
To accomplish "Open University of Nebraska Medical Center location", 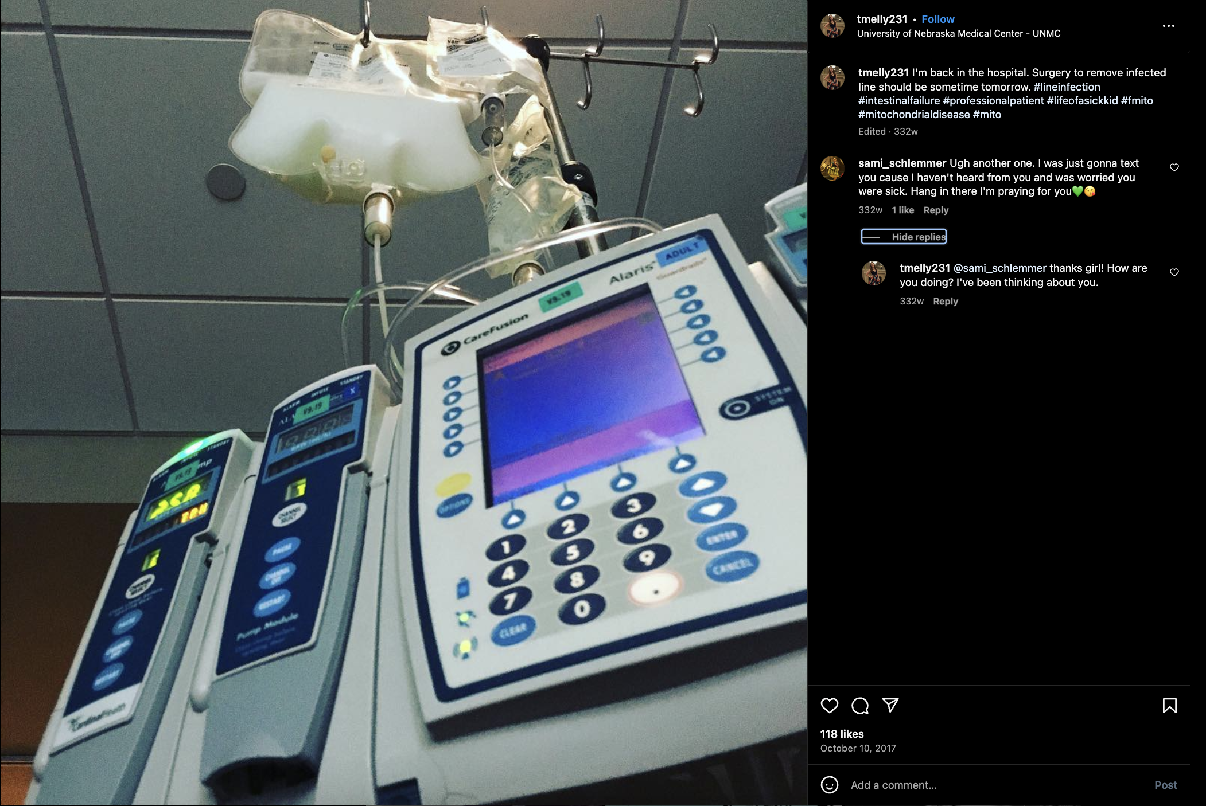I will click(x=959, y=34).
